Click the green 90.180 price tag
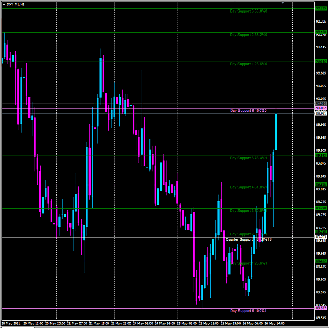Viewport: 329px width, 328px height. click(321, 32)
